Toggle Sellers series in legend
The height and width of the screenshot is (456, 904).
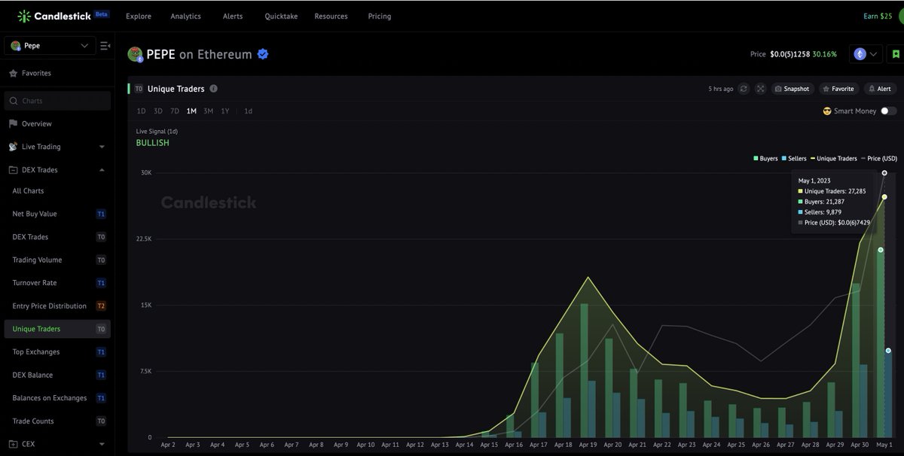[794, 159]
